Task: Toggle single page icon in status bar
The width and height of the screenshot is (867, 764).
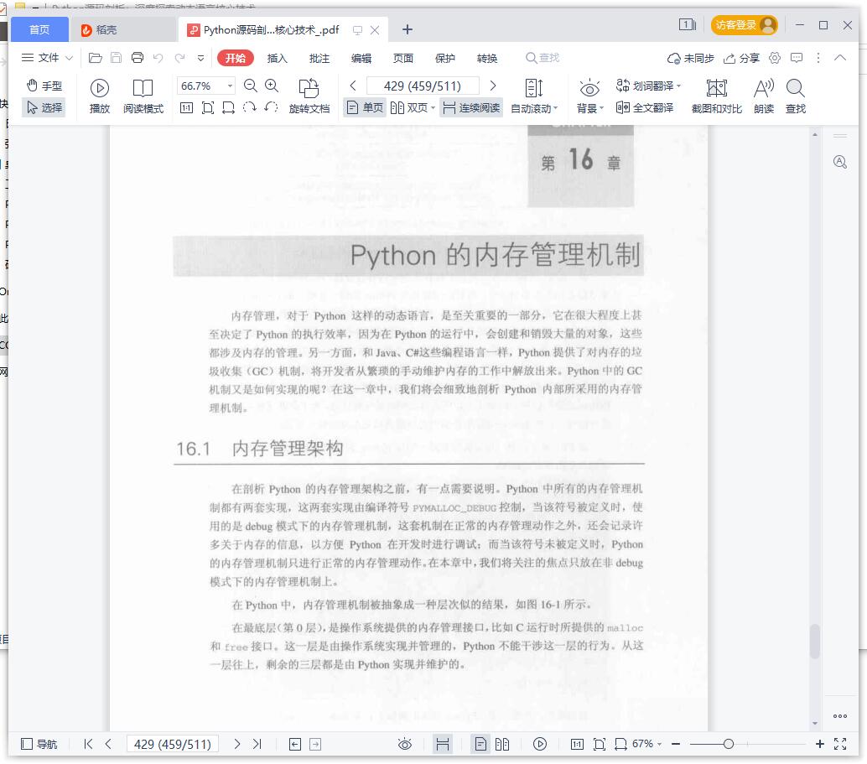Action: pos(481,744)
